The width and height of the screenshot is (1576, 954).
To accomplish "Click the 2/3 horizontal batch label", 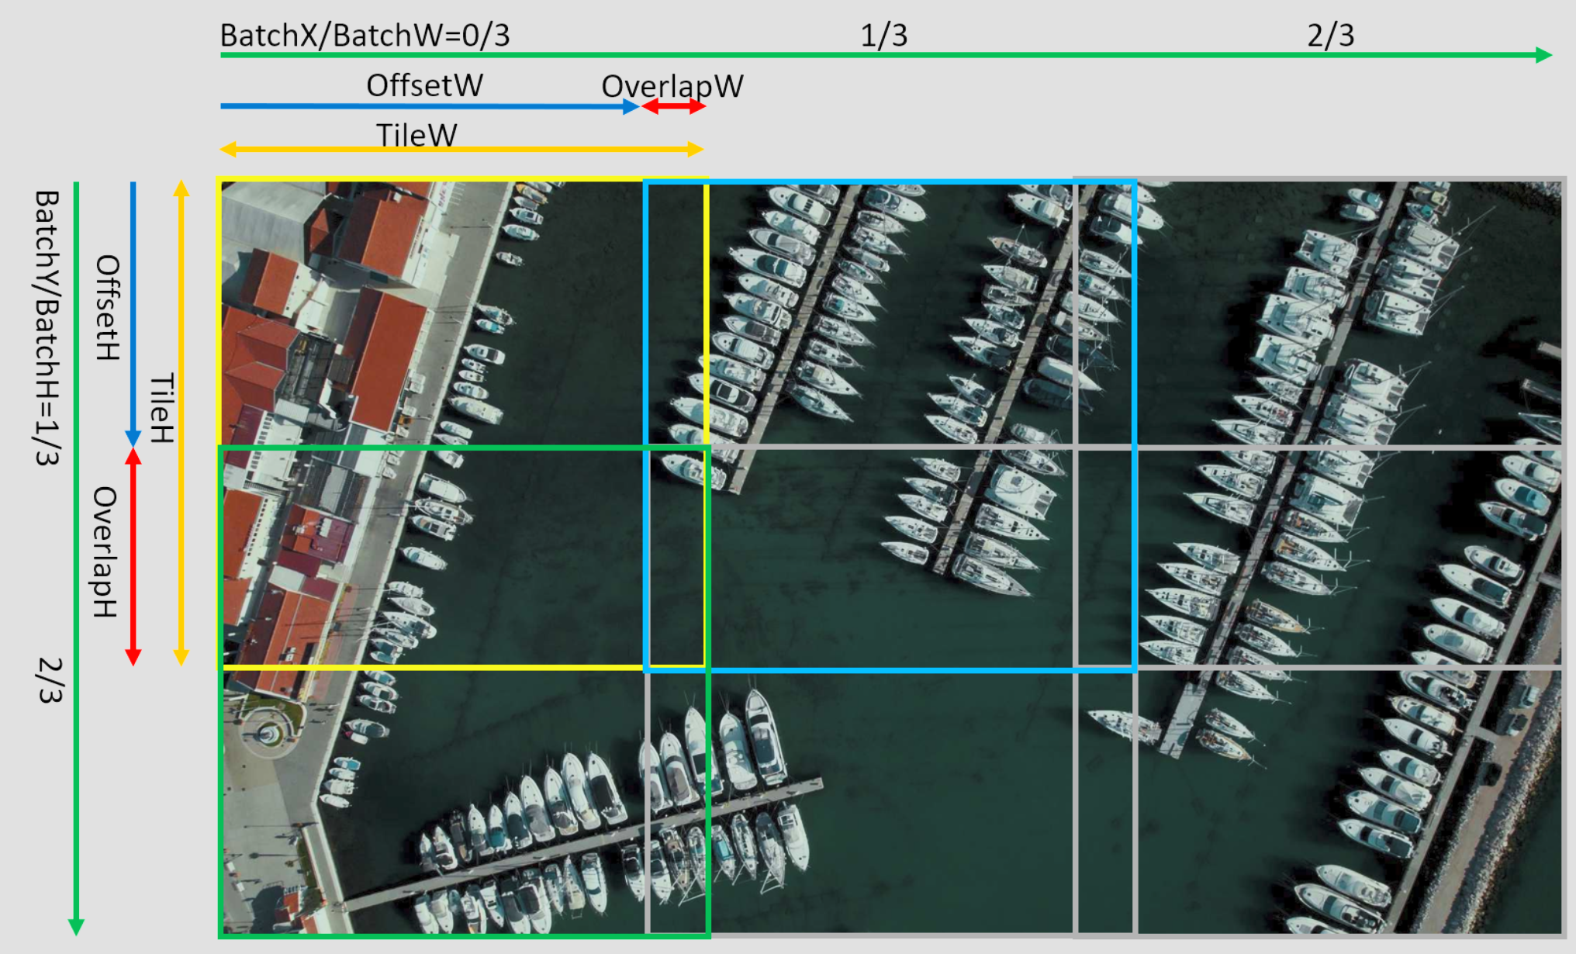I will point(1330,35).
